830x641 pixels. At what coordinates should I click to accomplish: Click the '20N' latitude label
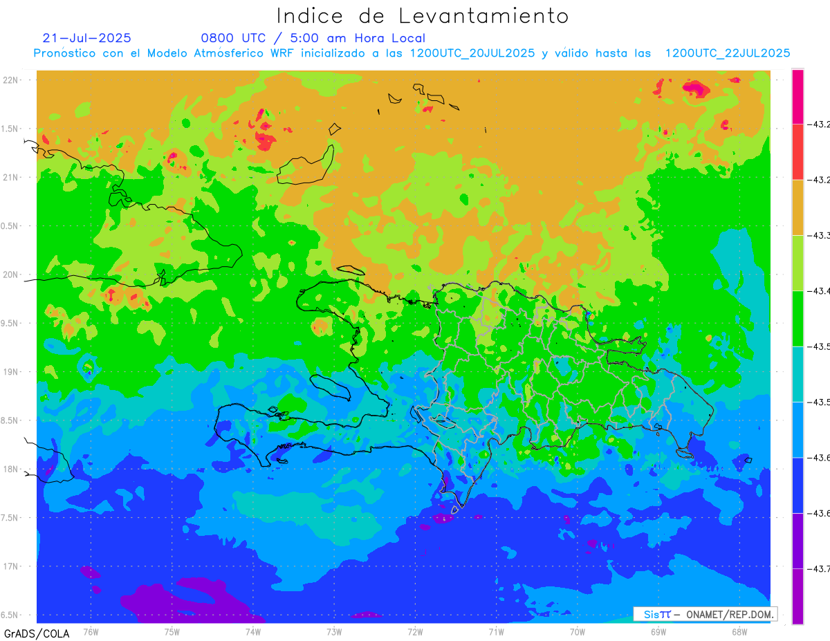point(12,275)
